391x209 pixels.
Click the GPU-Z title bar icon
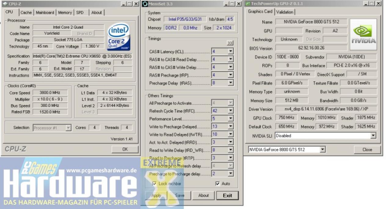click(248, 4)
